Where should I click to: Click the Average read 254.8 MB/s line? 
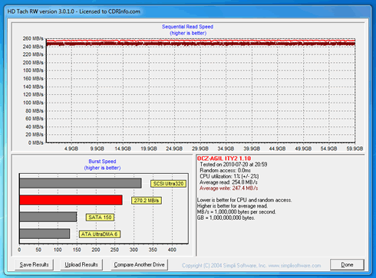229,182
